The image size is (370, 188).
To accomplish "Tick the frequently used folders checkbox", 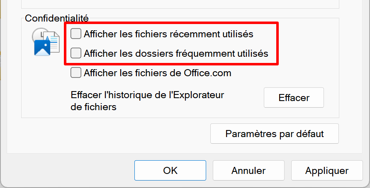I will tap(76, 53).
